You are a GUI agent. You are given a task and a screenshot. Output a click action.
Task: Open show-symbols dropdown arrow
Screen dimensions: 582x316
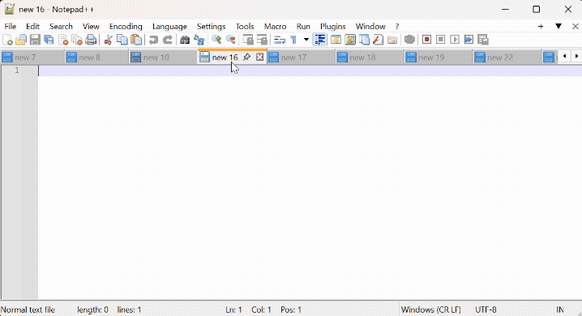[306, 40]
